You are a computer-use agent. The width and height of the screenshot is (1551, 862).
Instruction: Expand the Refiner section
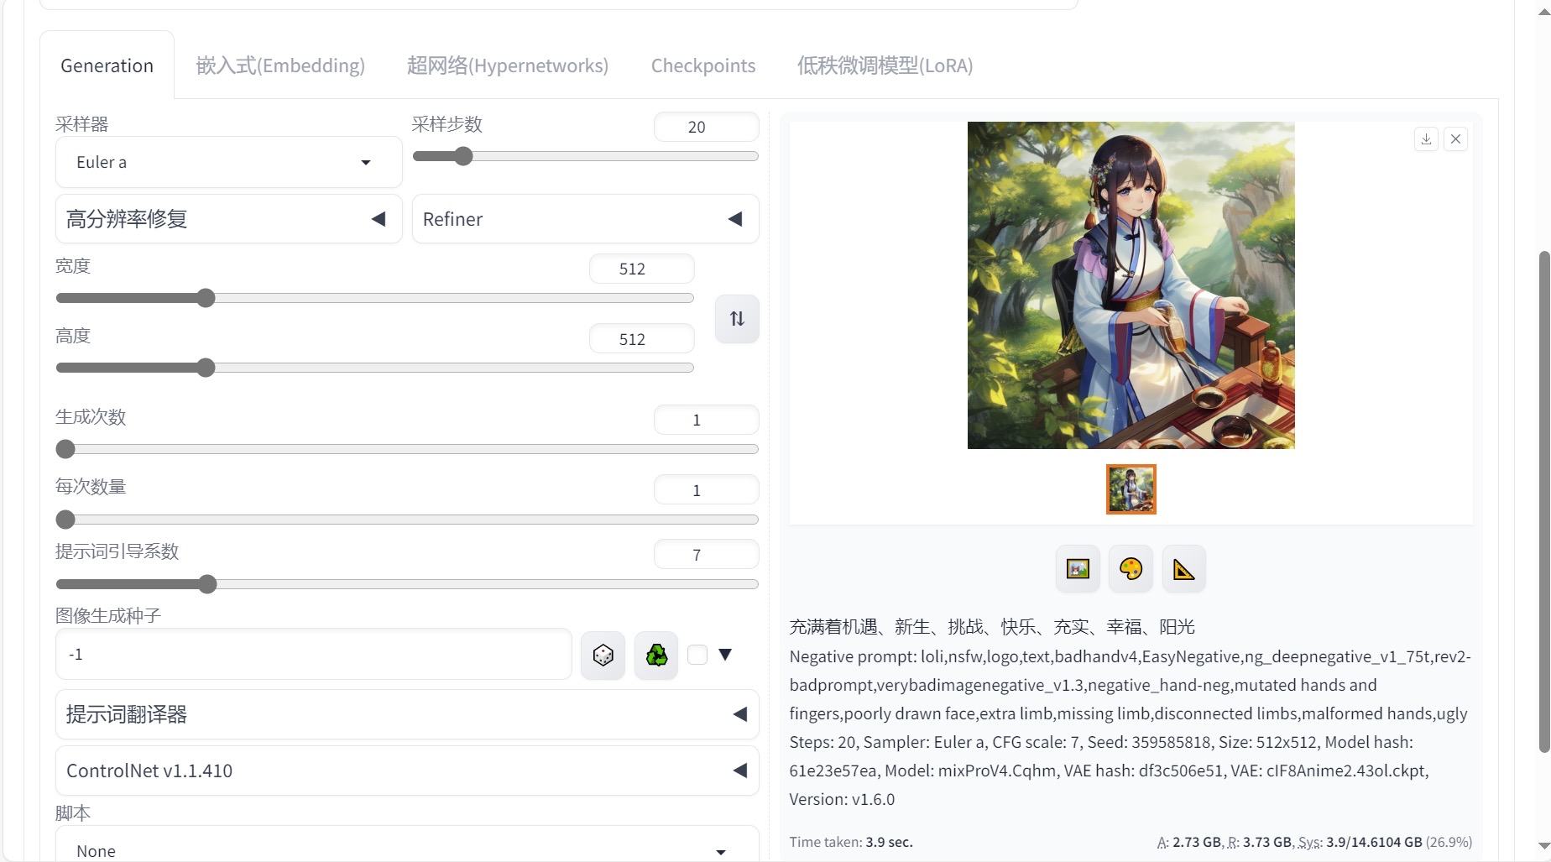tap(585, 219)
